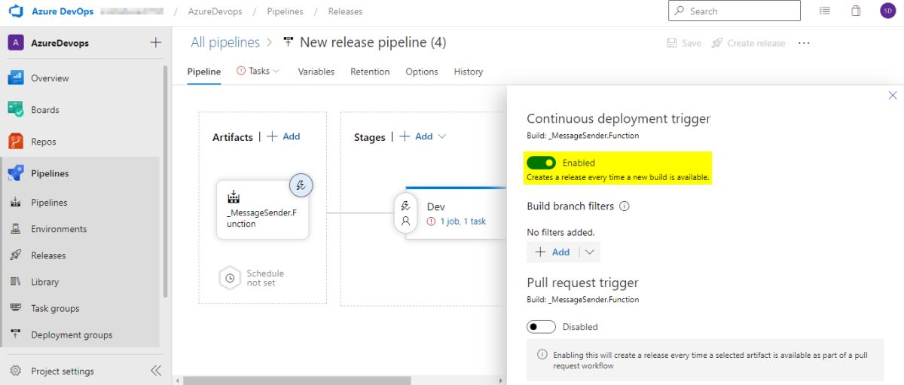Open Library in the sidebar
Image resolution: width=904 pixels, height=385 pixels.
[44, 282]
